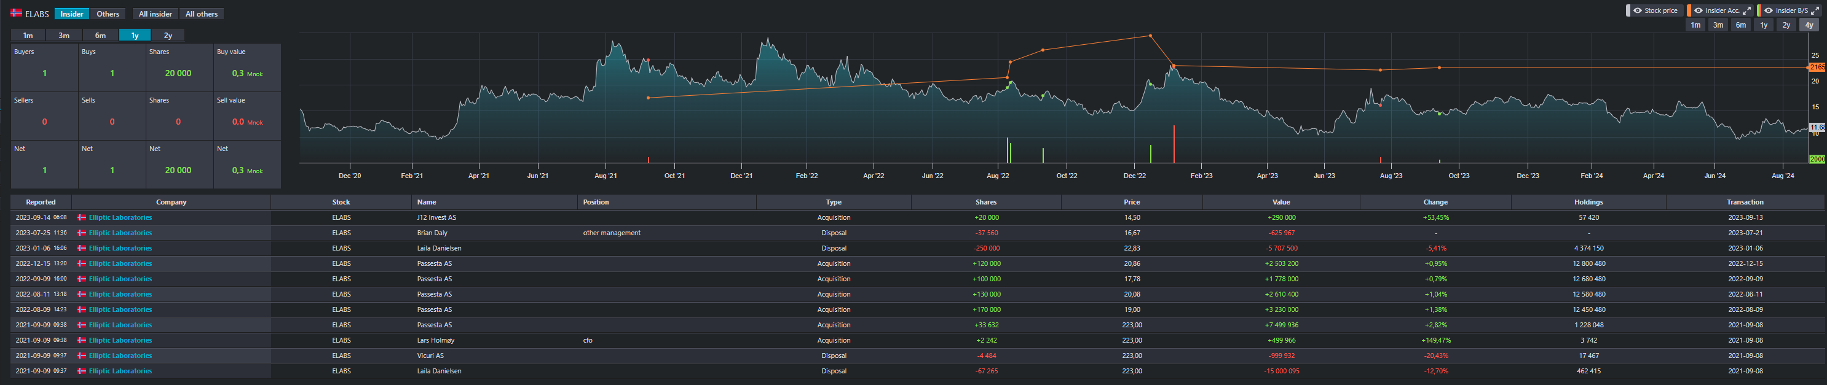Expand the Insider Acc. chart with arrows icon
The width and height of the screenshot is (1827, 385).
click(x=1747, y=10)
